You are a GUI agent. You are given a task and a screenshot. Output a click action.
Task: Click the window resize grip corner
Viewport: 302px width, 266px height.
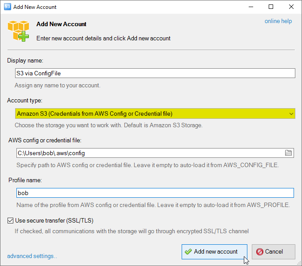point(299,263)
